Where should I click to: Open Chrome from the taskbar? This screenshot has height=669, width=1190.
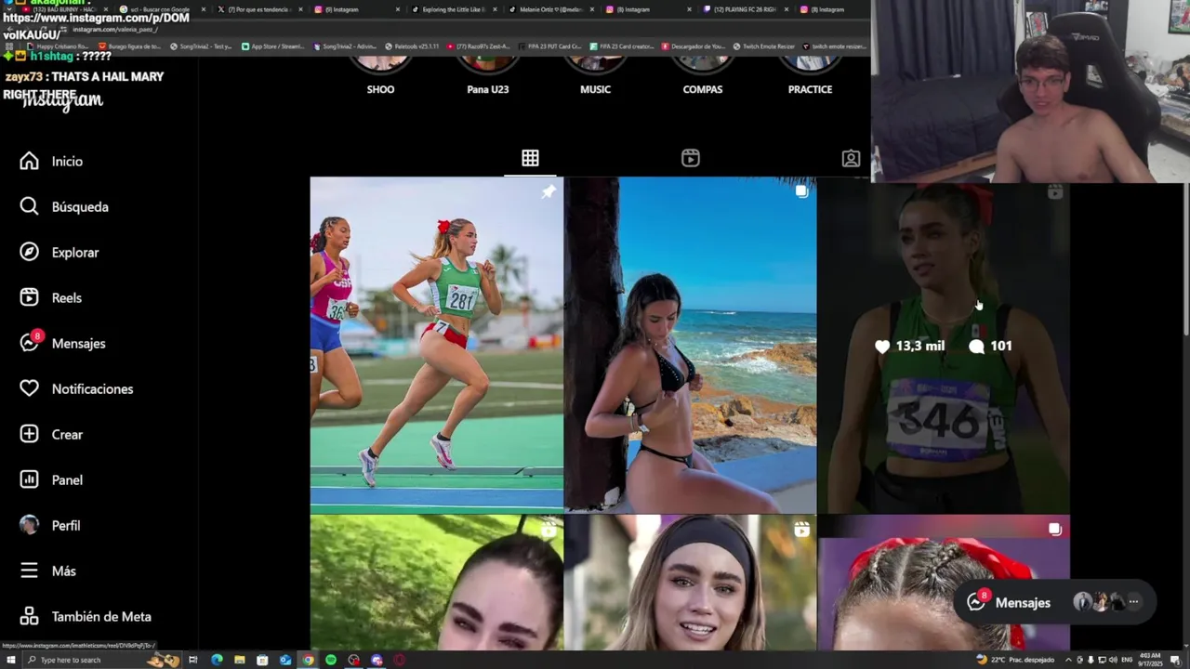309,660
